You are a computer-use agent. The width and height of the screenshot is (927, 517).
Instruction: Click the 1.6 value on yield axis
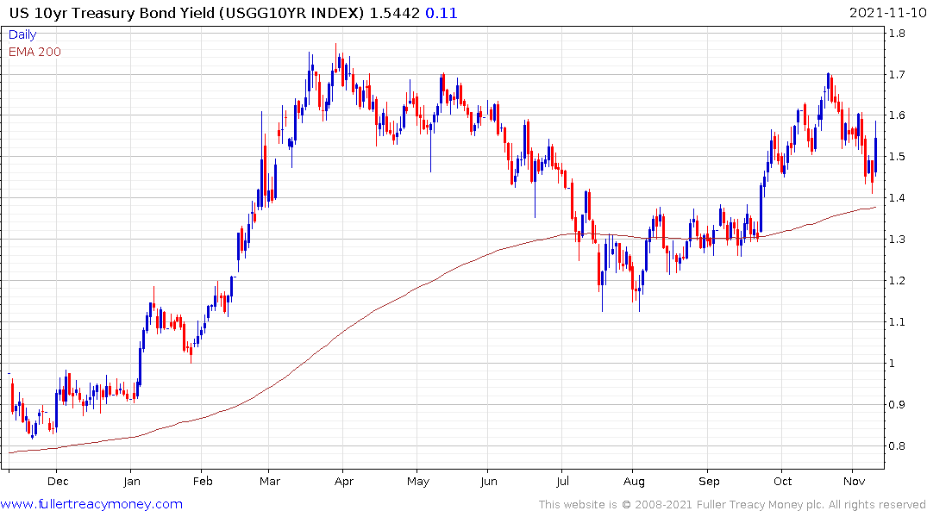coord(897,115)
